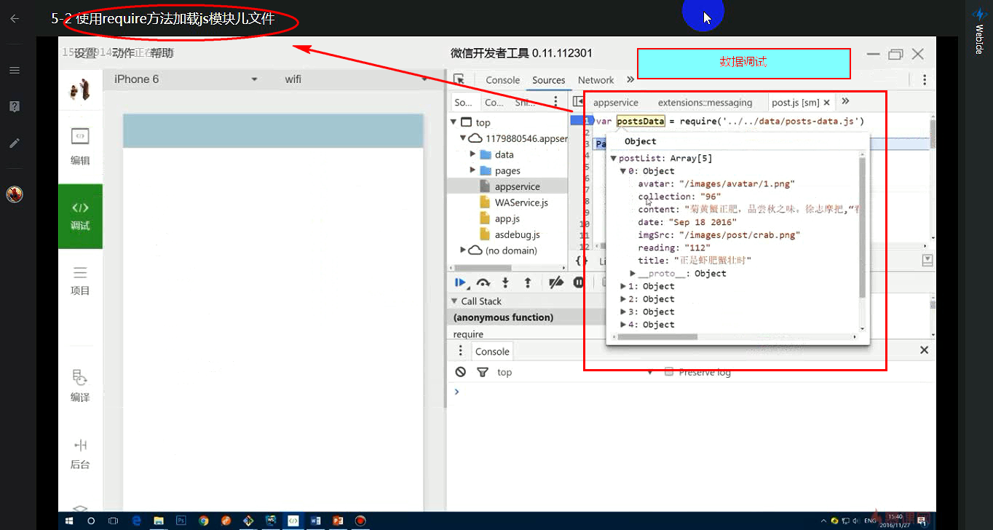Expand the pages folder
Viewport: 993px width, 530px height.
tap(472, 170)
